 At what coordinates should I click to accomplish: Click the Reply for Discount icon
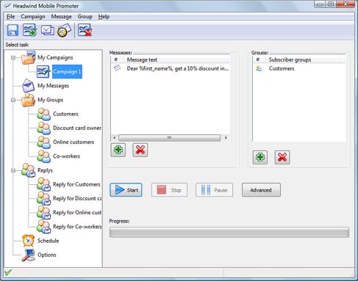44,198
